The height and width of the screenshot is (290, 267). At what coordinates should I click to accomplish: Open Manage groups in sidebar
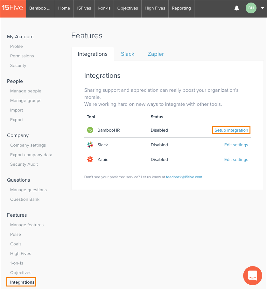[x=26, y=101]
